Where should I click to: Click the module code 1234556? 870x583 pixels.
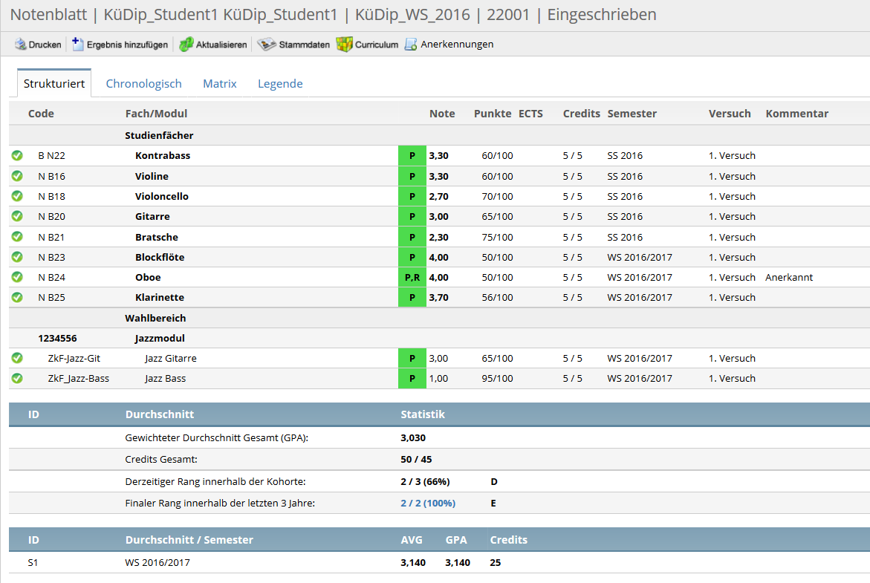pos(58,339)
